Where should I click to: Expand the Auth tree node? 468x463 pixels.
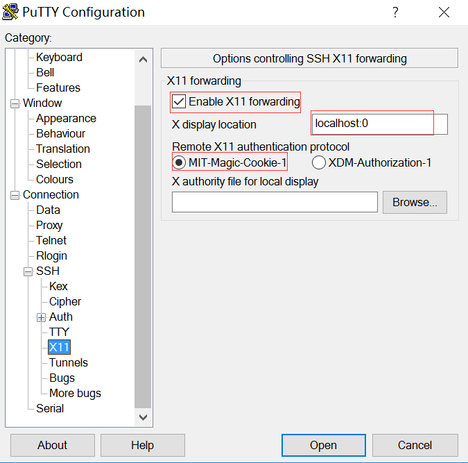(42, 317)
